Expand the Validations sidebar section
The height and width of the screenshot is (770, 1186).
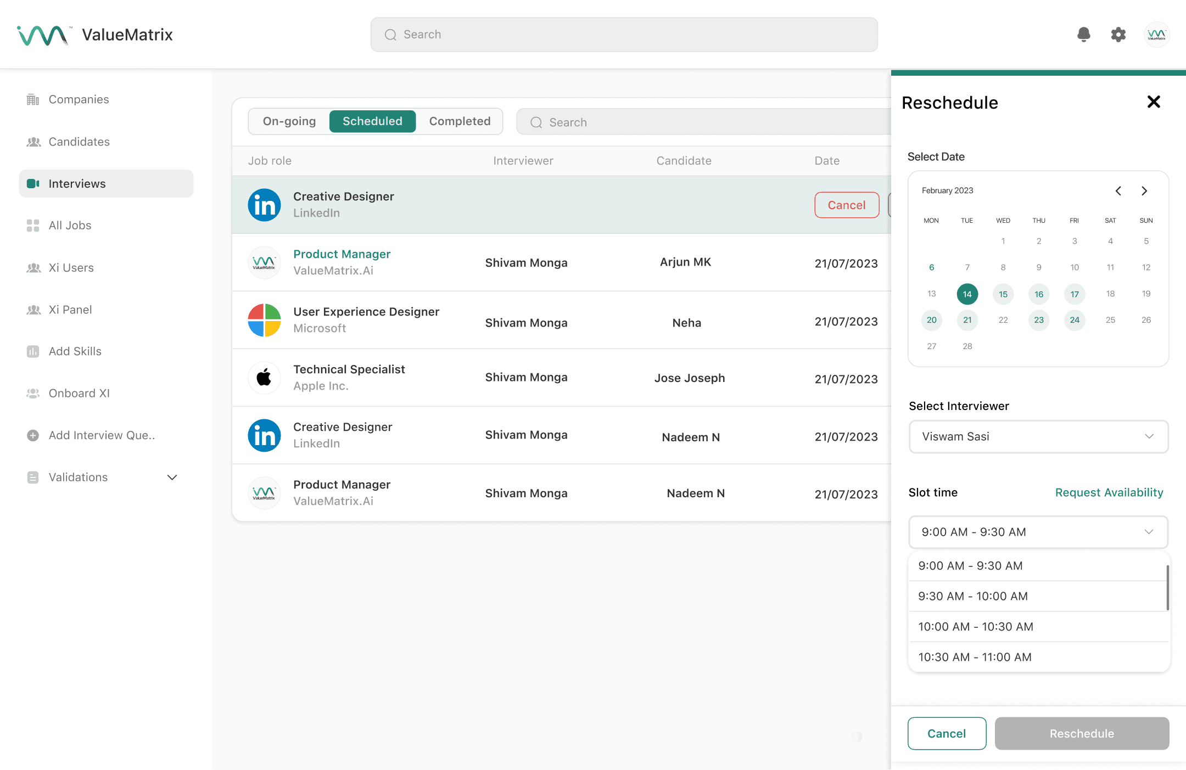pos(172,477)
